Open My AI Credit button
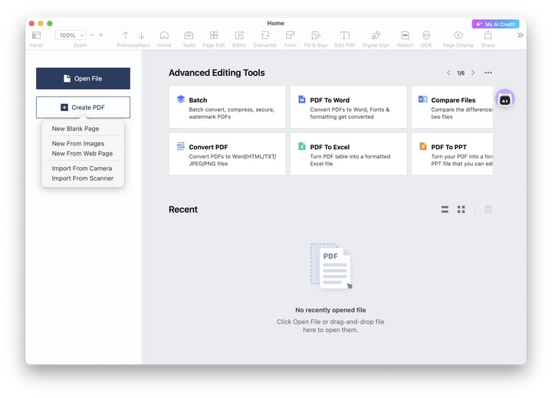The image size is (552, 398). pyautogui.click(x=495, y=24)
